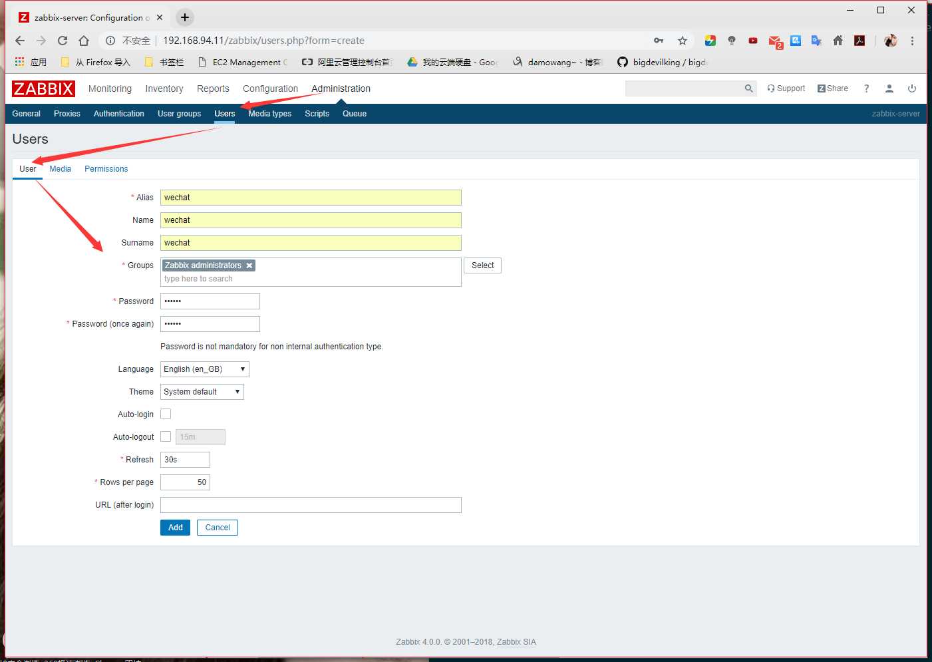Click the Password (once again) field
Image resolution: width=932 pixels, height=662 pixels.
pos(210,324)
